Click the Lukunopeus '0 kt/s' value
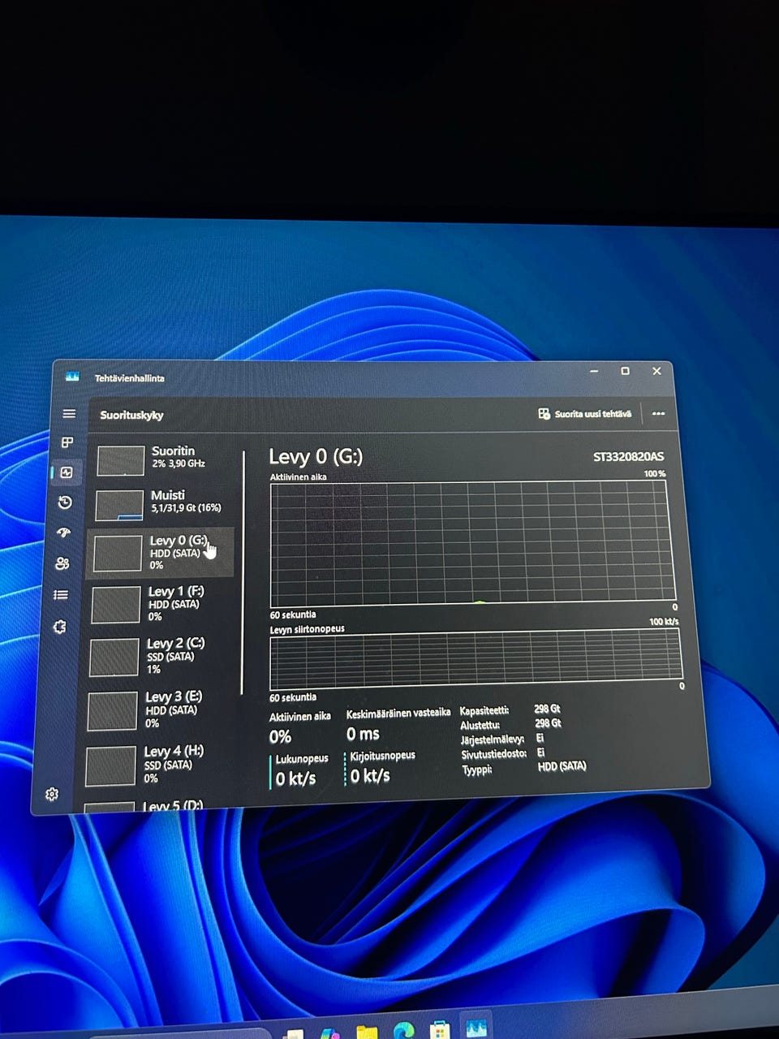Screen dimensions: 779x1039 point(295,778)
